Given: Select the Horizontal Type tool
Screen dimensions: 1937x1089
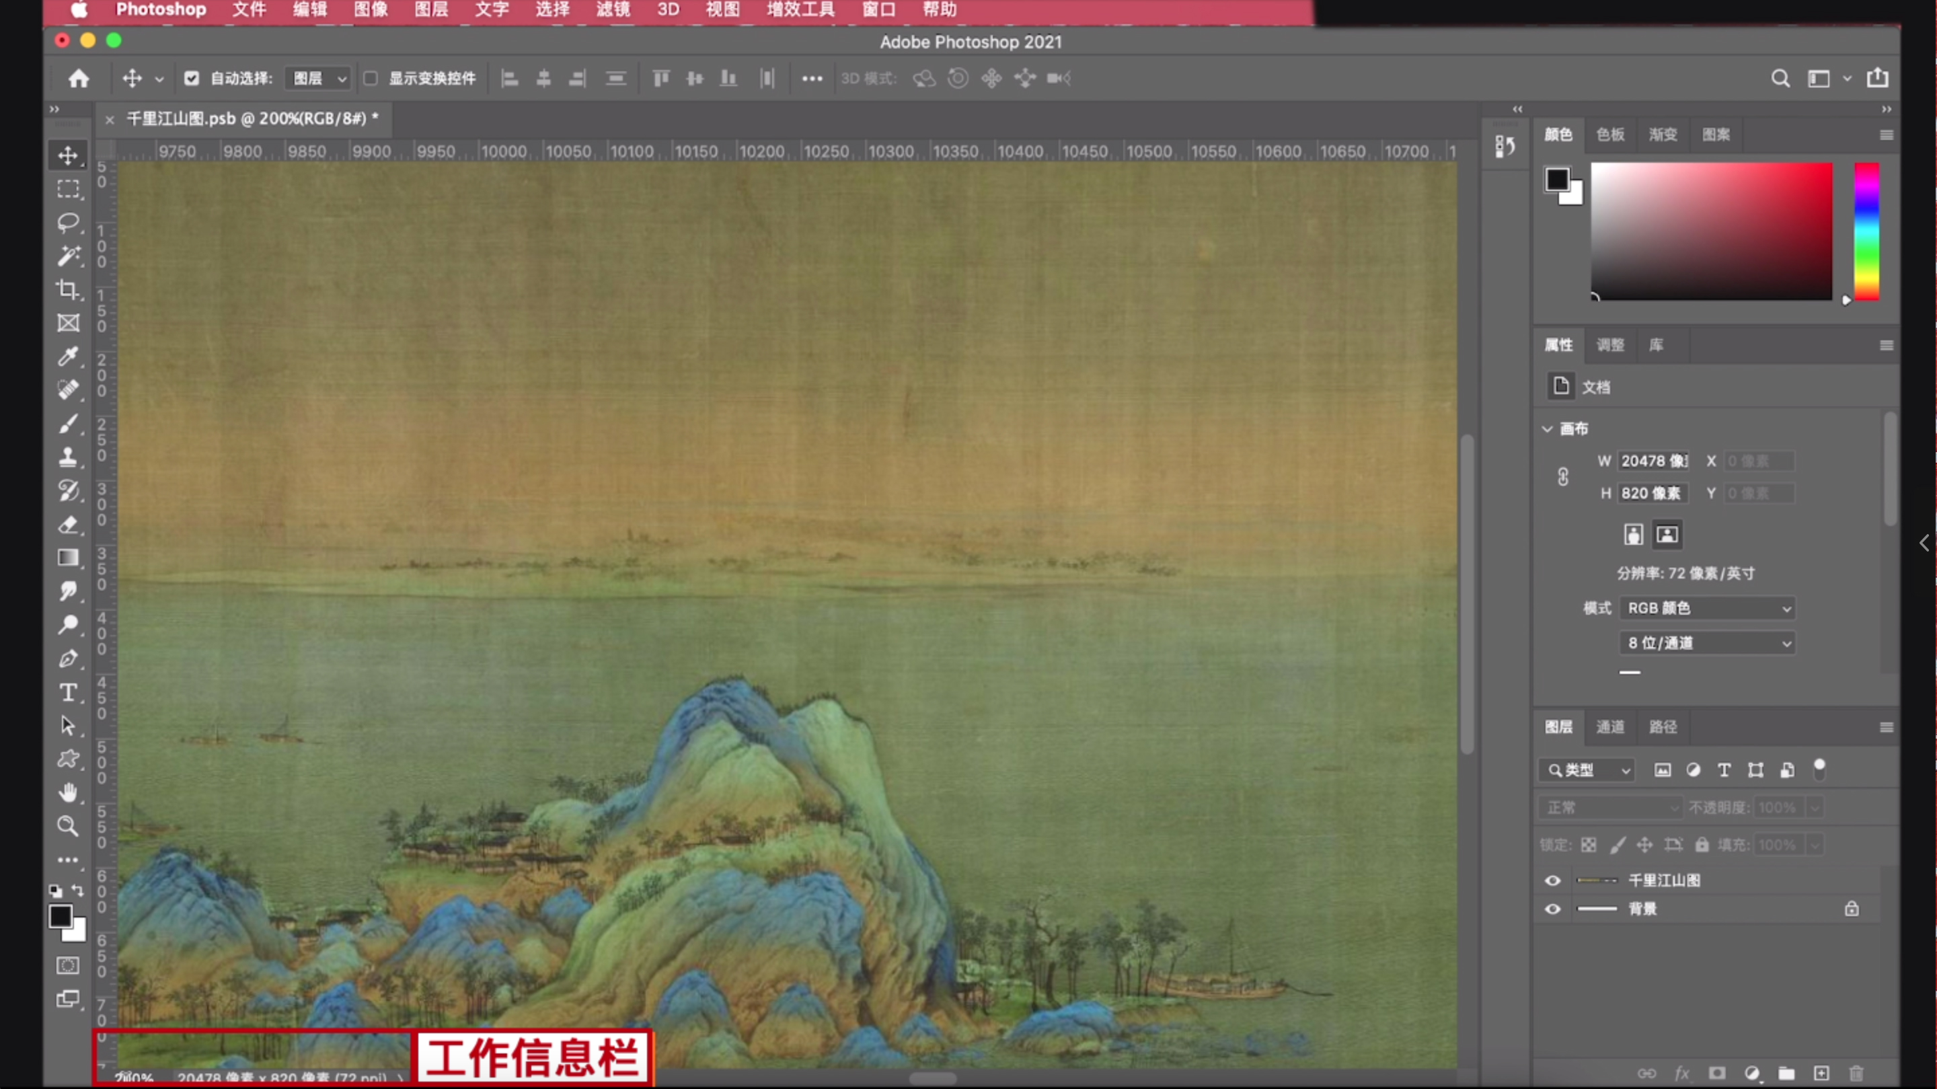Looking at the screenshot, I should click(69, 692).
